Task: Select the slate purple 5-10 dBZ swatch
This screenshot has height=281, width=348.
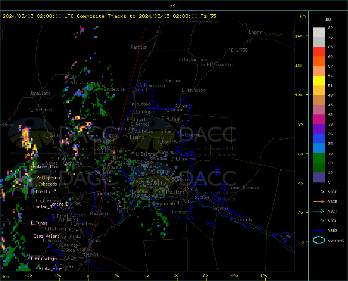Action: [x=319, y=177]
